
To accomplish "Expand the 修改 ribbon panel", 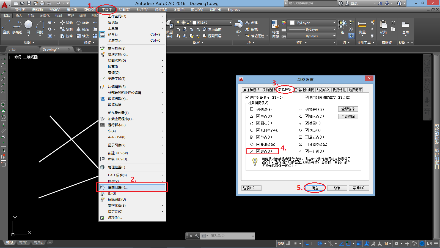I will 89,42.
